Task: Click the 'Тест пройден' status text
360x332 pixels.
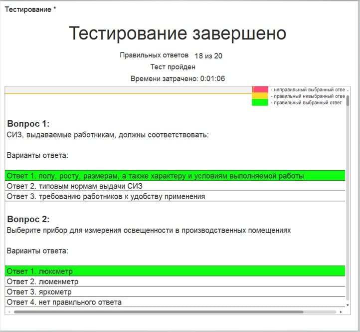Action: pos(173,67)
